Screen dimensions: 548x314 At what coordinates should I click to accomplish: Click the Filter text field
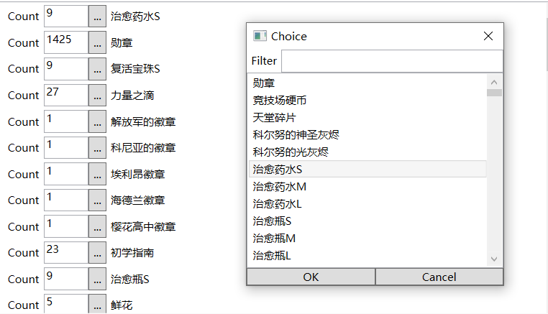[x=392, y=61]
